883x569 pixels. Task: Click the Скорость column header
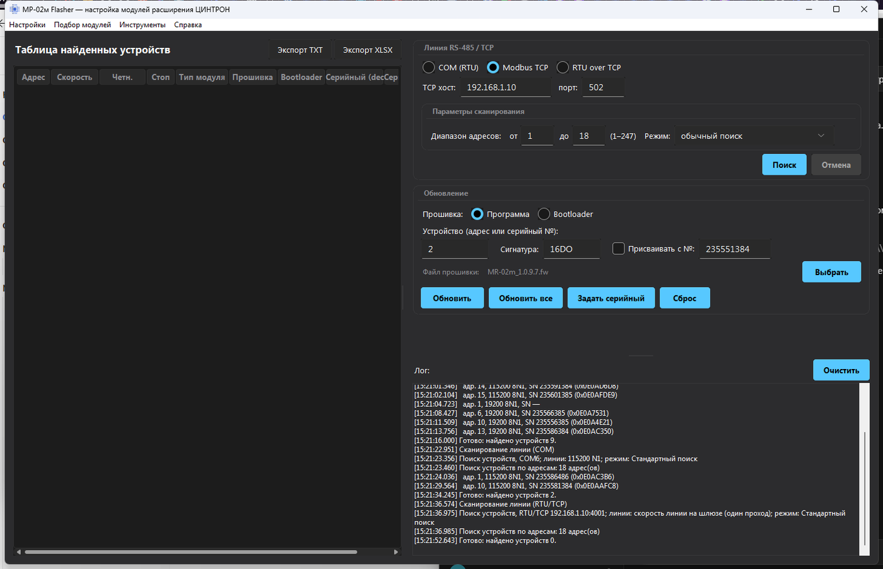pyautogui.click(x=74, y=77)
